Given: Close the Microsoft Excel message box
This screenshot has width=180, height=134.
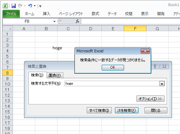Looking at the screenshot, I should coord(145,51).
